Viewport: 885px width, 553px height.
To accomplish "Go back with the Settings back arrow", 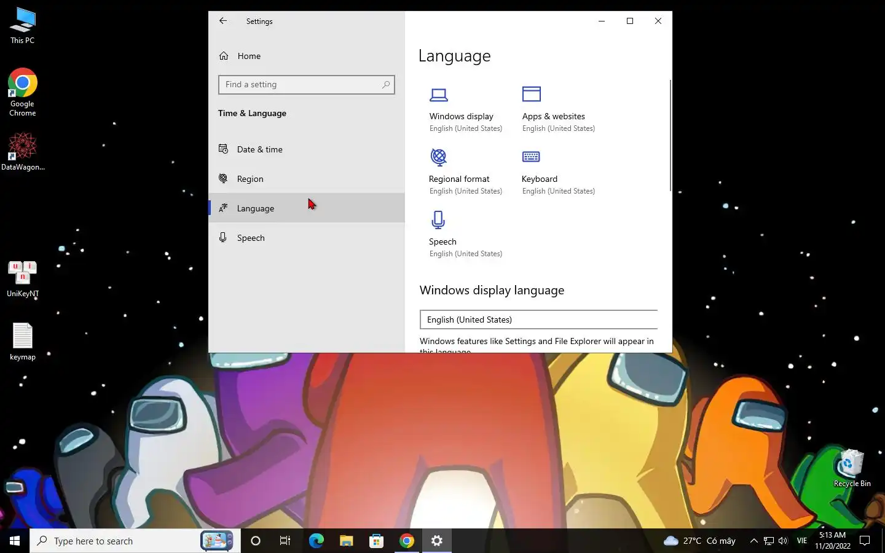I will [x=223, y=21].
